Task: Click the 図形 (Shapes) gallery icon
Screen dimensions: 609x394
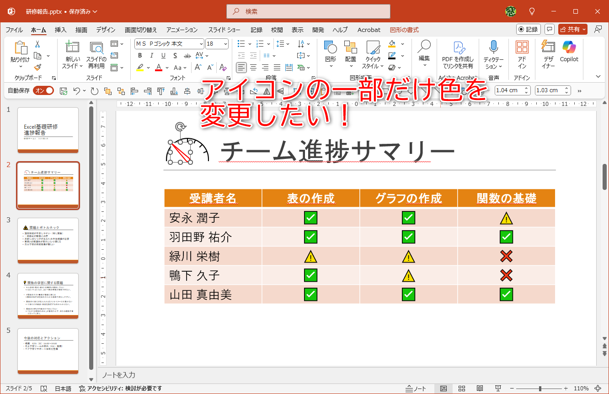Action: click(330, 48)
